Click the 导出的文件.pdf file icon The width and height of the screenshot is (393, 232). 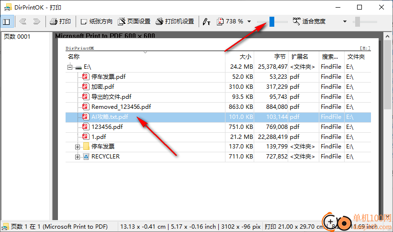pyautogui.click(x=86, y=96)
